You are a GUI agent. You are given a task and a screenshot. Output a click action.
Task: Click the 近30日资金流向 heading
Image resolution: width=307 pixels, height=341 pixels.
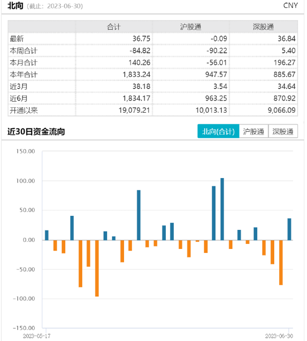36,132
